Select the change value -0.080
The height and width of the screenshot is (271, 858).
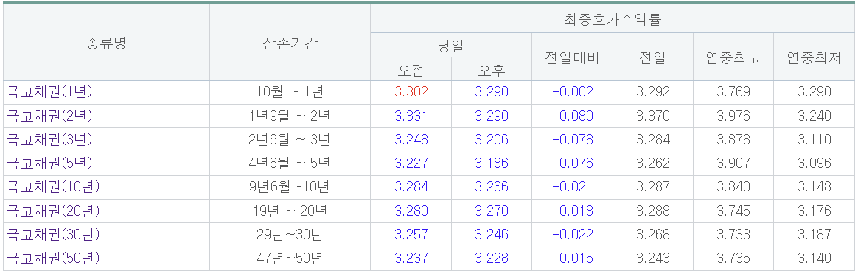click(x=572, y=116)
